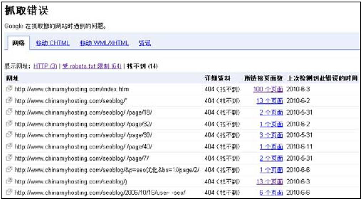Select URL ending in user- -seo/
Viewport: 362px width, 200px height.
click(100, 193)
